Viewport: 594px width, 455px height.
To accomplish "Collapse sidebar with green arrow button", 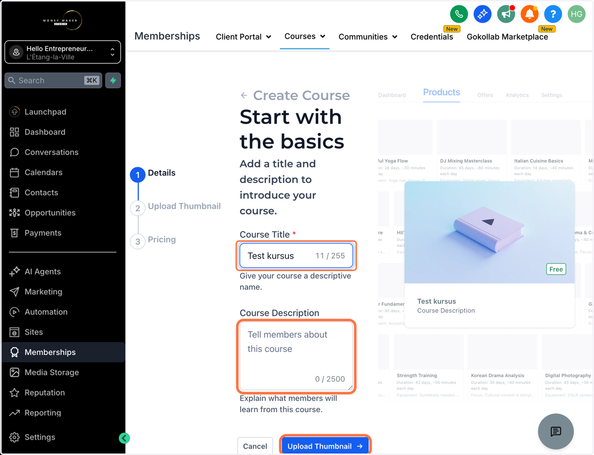I will [x=124, y=438].
